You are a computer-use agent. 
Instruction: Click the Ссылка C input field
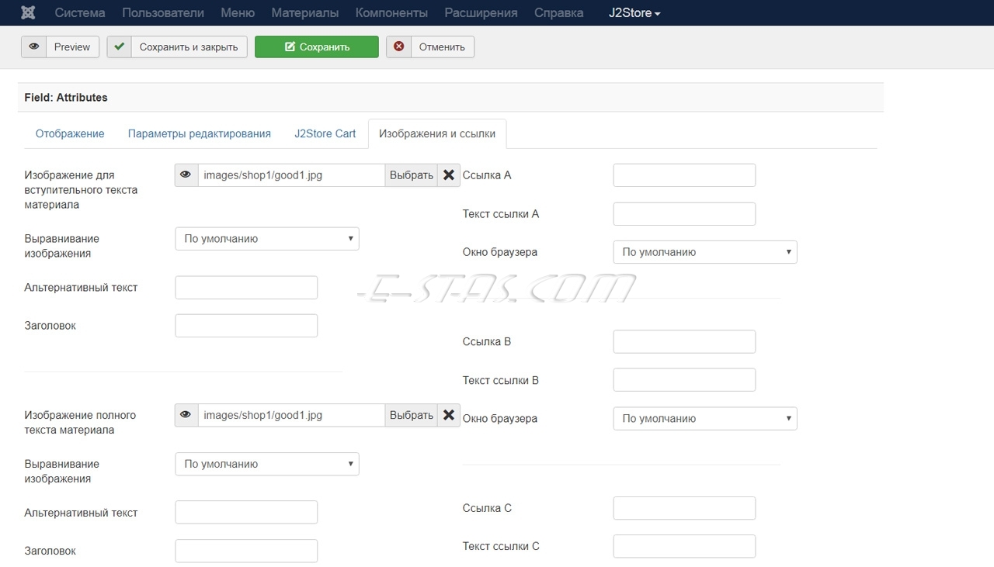[684, 508]
